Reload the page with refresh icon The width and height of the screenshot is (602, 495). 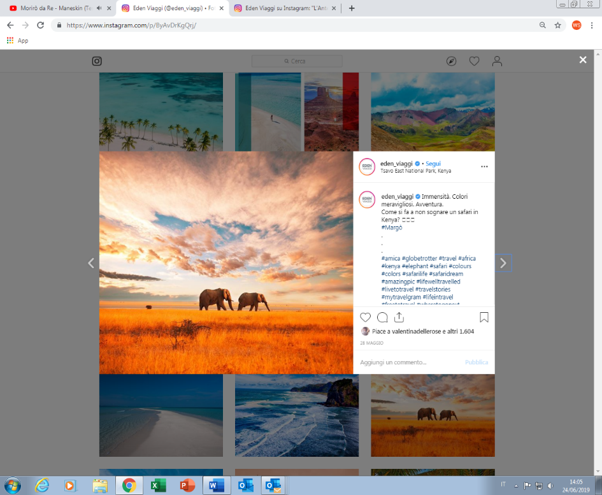[x=40, y=25]
